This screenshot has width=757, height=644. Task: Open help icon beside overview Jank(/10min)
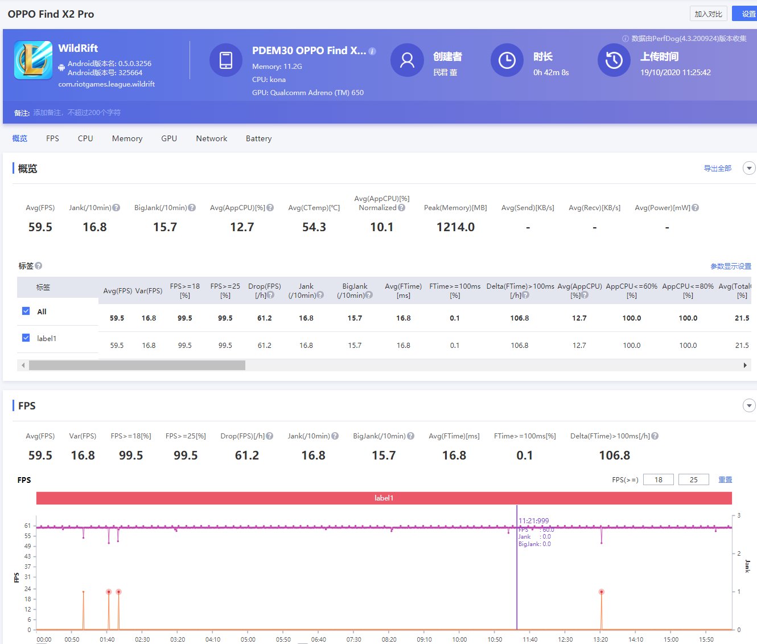(116, 208)
